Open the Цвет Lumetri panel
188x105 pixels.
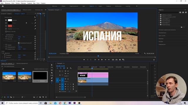[162, 36]
